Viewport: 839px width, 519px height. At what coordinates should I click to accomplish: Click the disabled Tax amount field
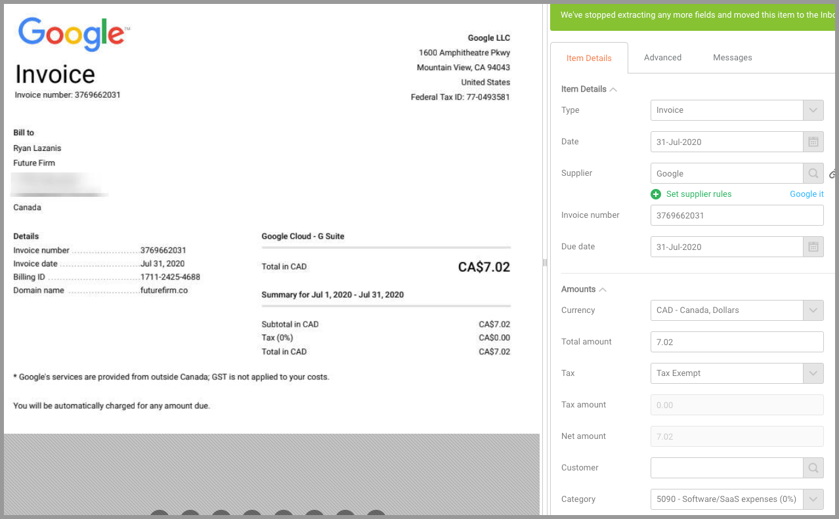pyautogui.click(x=737, y=405)
